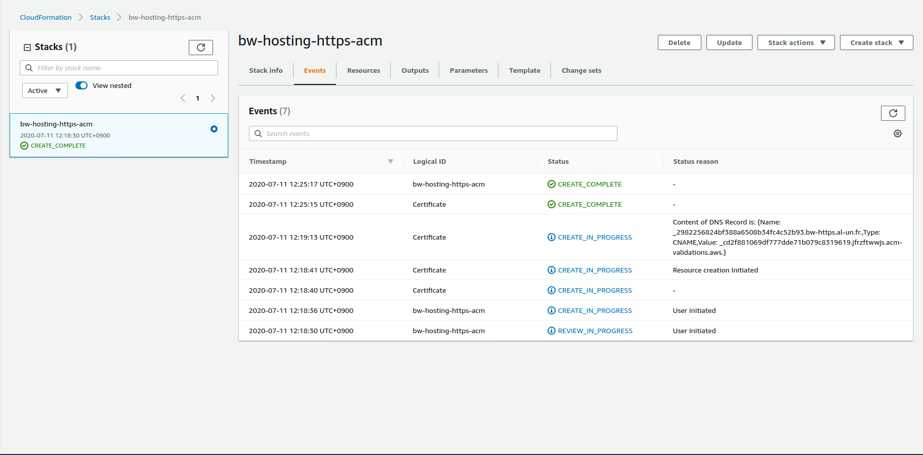The height and width of the screenshot is (455, 923).
Task: Refresh the Events table
Action: (x=893, y=113)
